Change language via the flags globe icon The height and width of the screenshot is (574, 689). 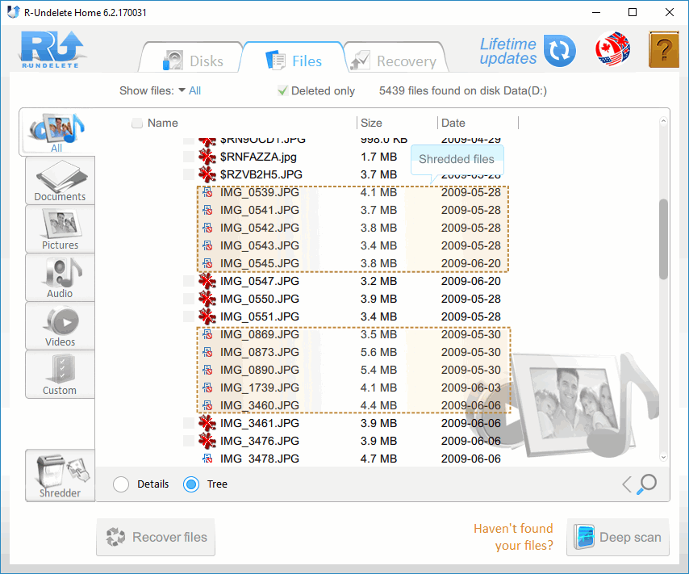point(612,48)
